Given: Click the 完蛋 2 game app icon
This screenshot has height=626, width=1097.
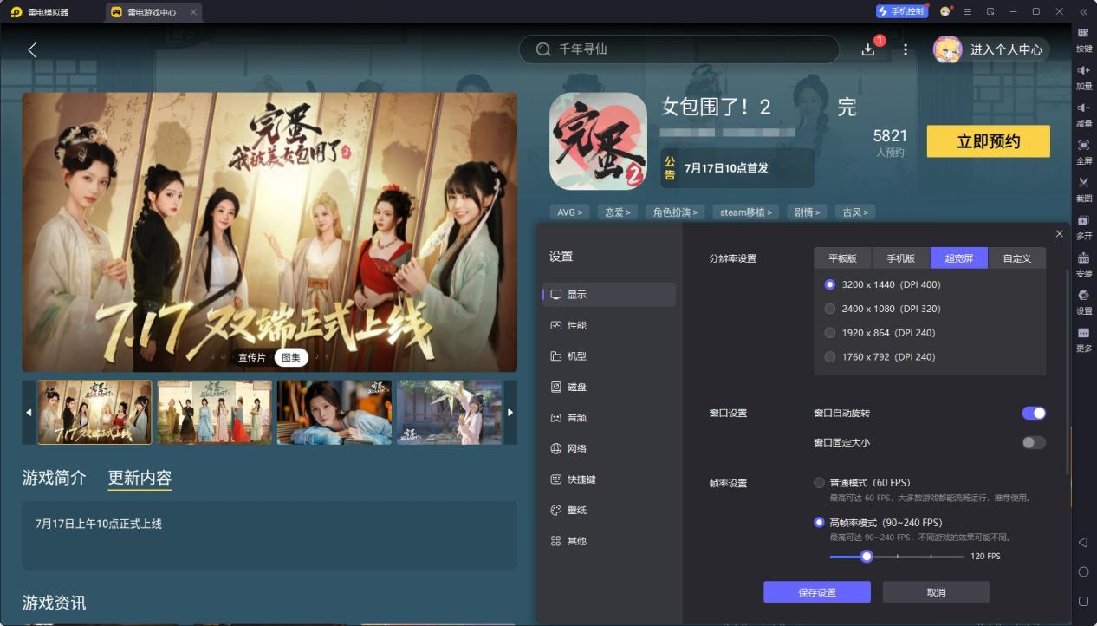Looking at the screenshot, I should coord(599,141).
